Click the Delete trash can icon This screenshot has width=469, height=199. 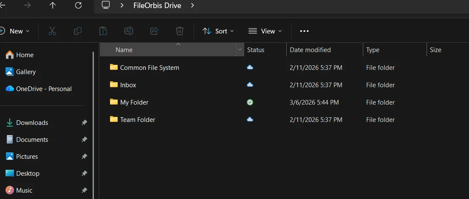(180, 31)
